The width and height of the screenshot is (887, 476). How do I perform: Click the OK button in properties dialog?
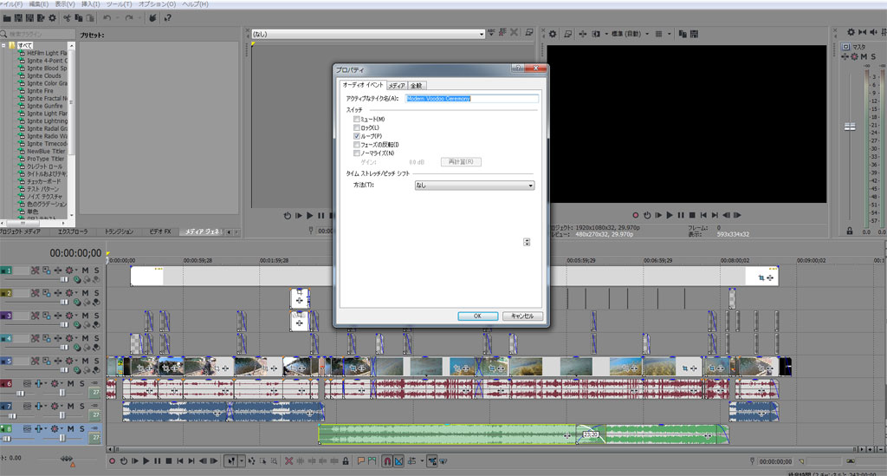point(477,316)
